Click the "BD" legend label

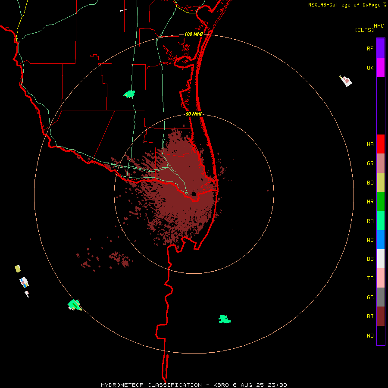[370, 183]
